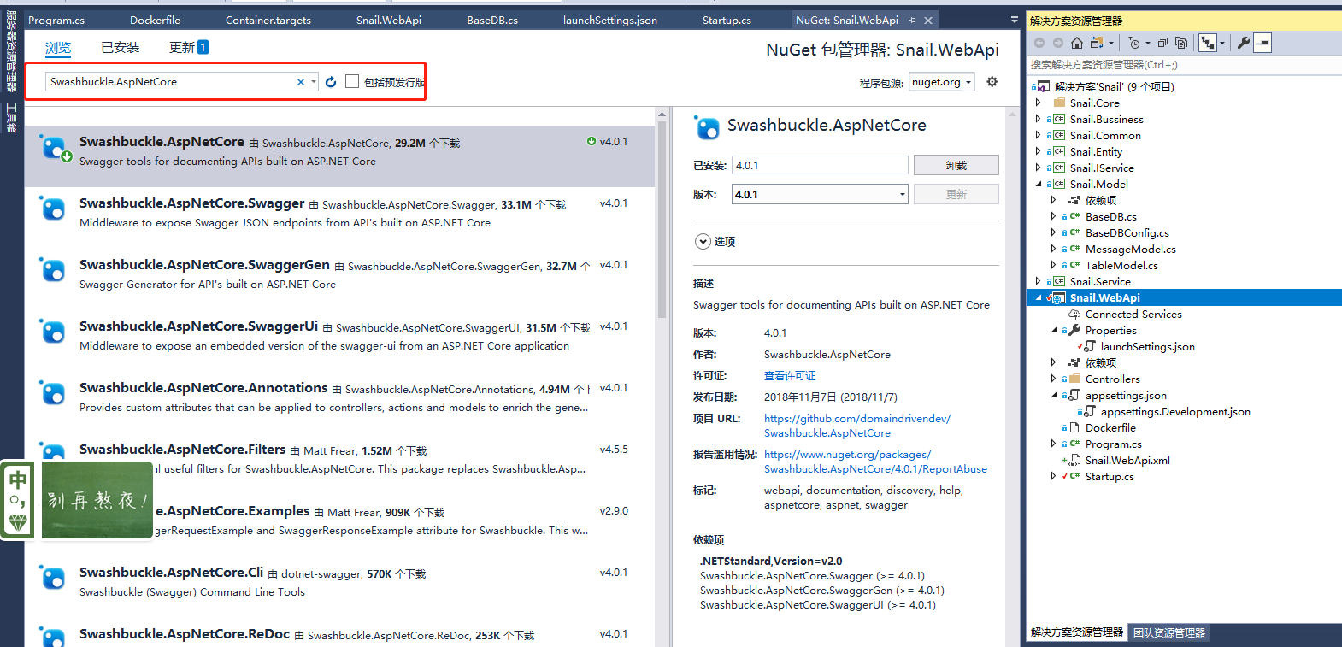Collapse the Properties node
This screenshot has width=1342, height=647.
click(1054, 331)
